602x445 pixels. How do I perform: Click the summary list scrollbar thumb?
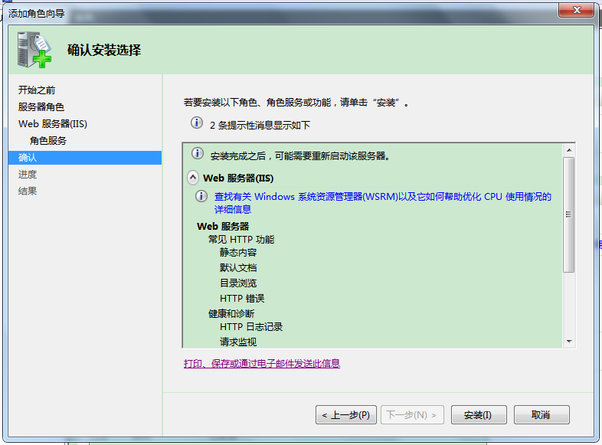(569, 214)
